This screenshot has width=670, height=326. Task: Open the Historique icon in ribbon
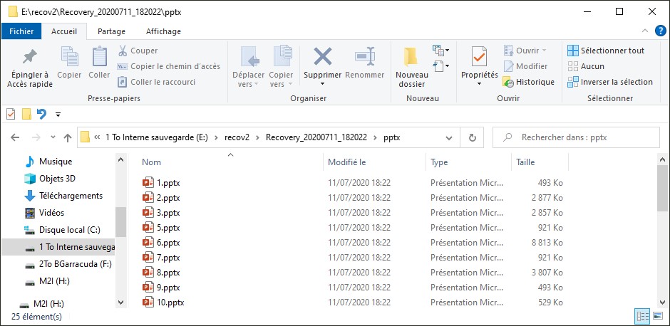point(508,82)
